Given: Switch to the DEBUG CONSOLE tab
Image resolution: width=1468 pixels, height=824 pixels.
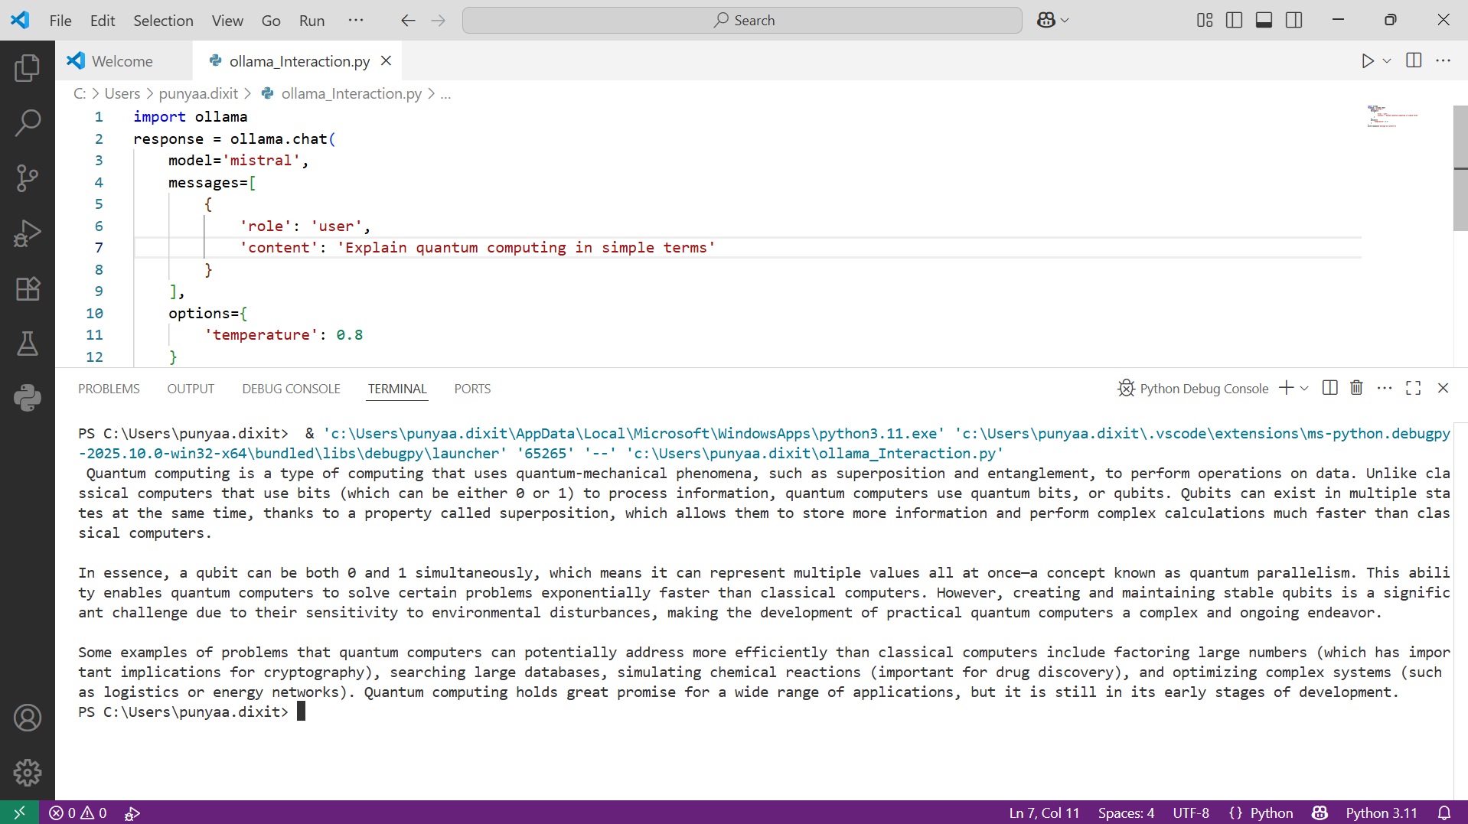Looking at the screenshot, I should pyautogui.click(x=291, y=389).
